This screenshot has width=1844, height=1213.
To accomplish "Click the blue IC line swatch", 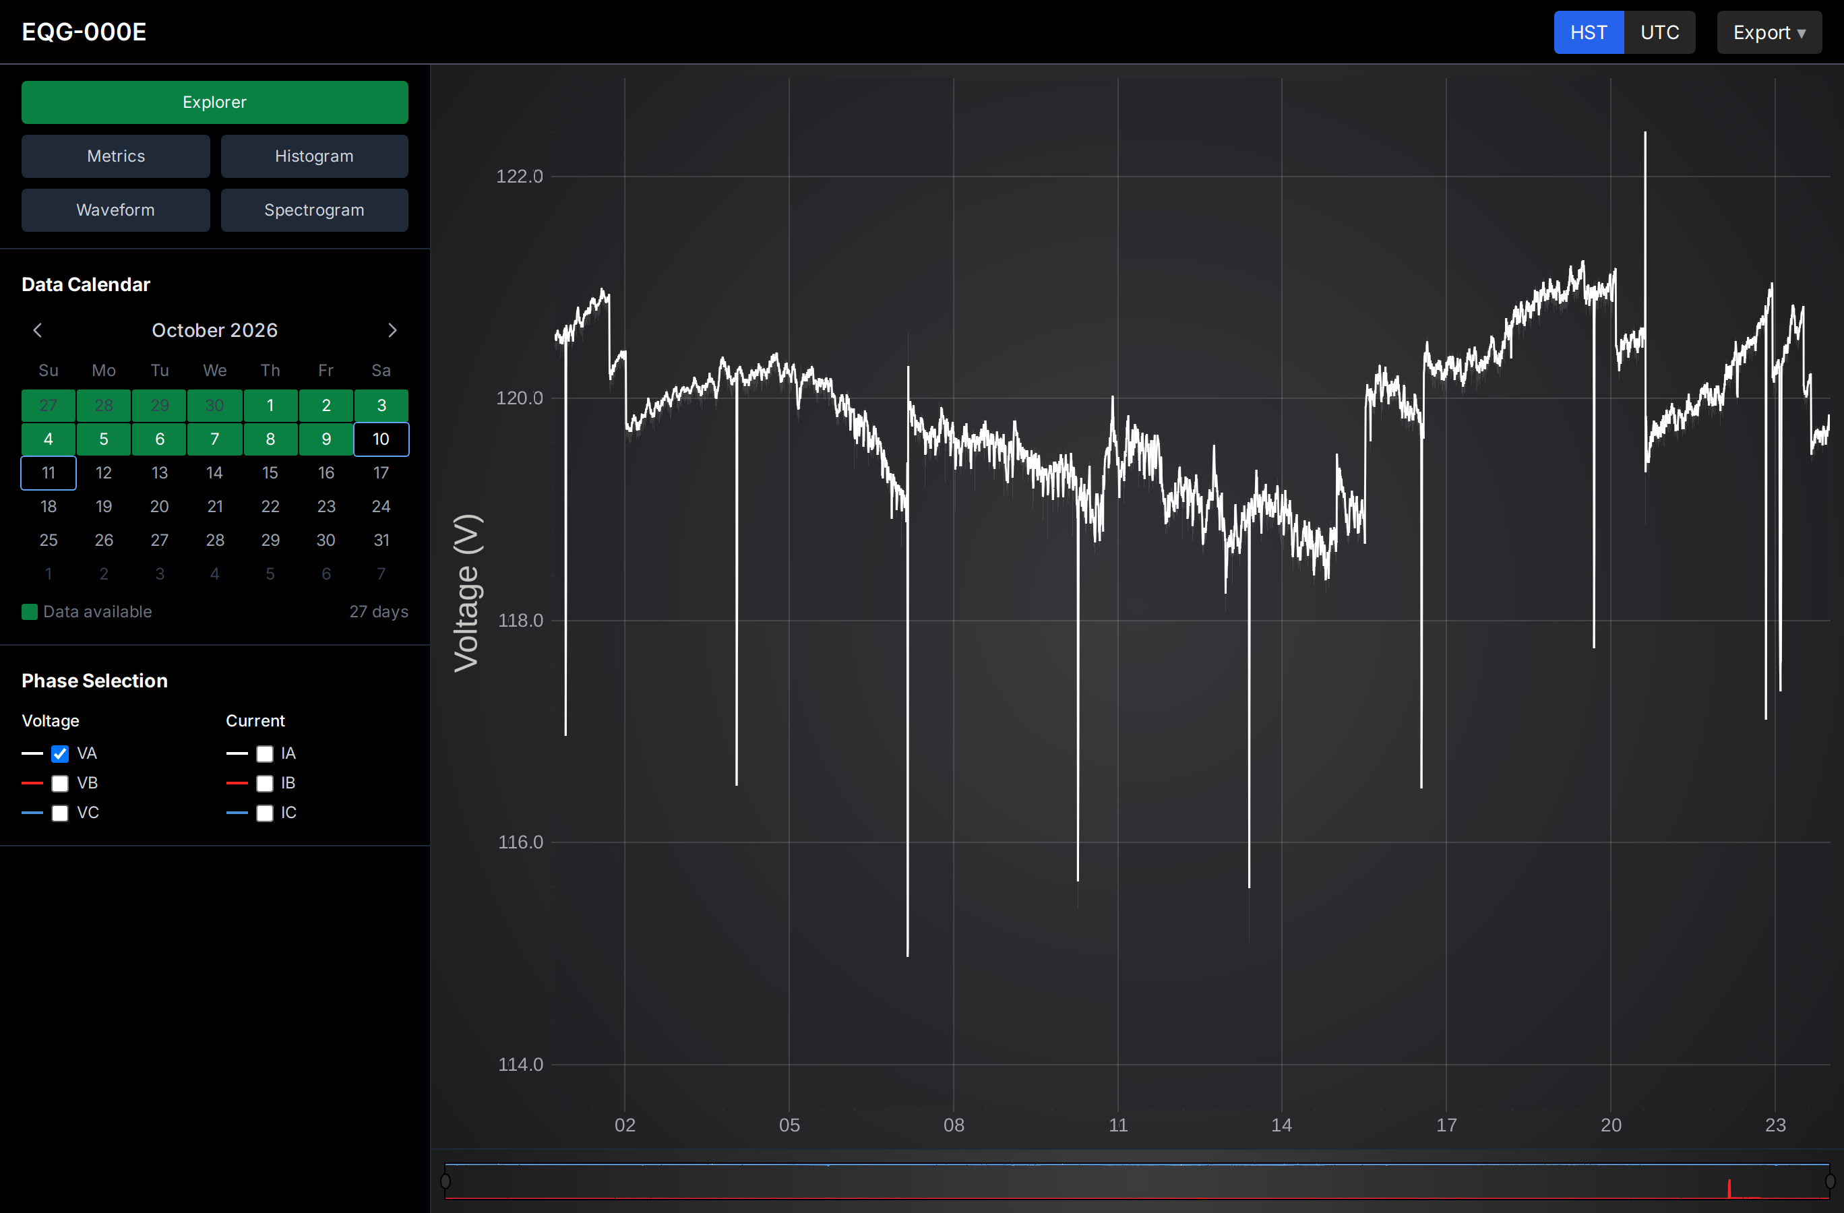I will pyautogui.click(x=237, y=813).
